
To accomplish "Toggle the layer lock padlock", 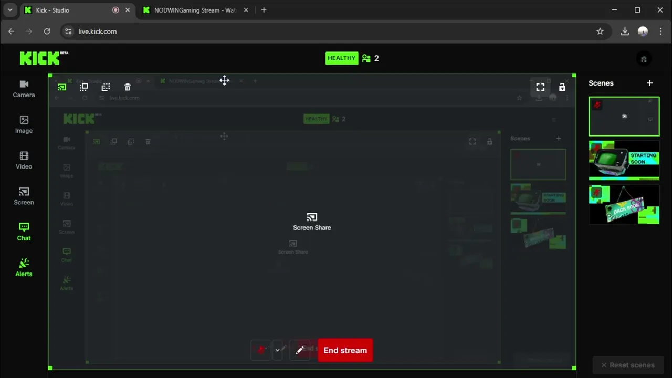I will point(562,87).
